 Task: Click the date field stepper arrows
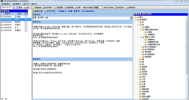[14, 8]
